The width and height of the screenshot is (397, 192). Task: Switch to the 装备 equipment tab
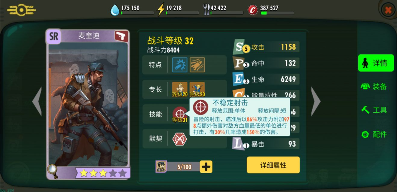(x=373, y=86)
